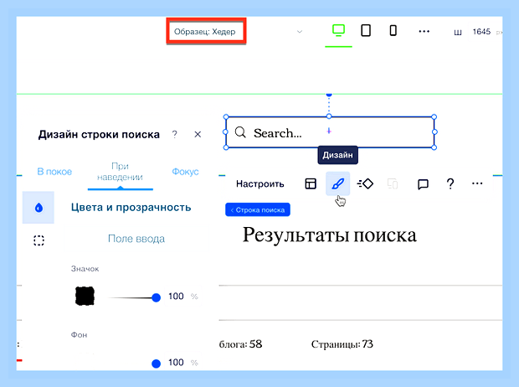Screen dimensions: 519x387
Task: Select the colors droplet icon in sidebar
Action: 39,208
